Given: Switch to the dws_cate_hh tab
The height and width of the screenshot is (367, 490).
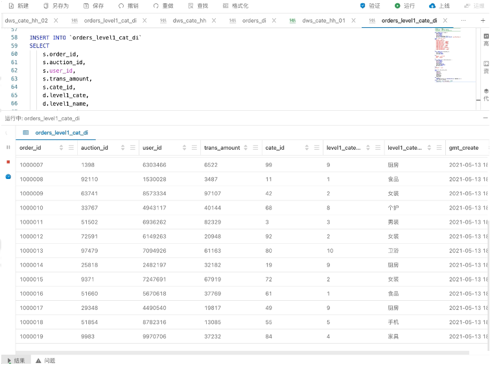Looking at the screenshot, I should click(189, 20).
